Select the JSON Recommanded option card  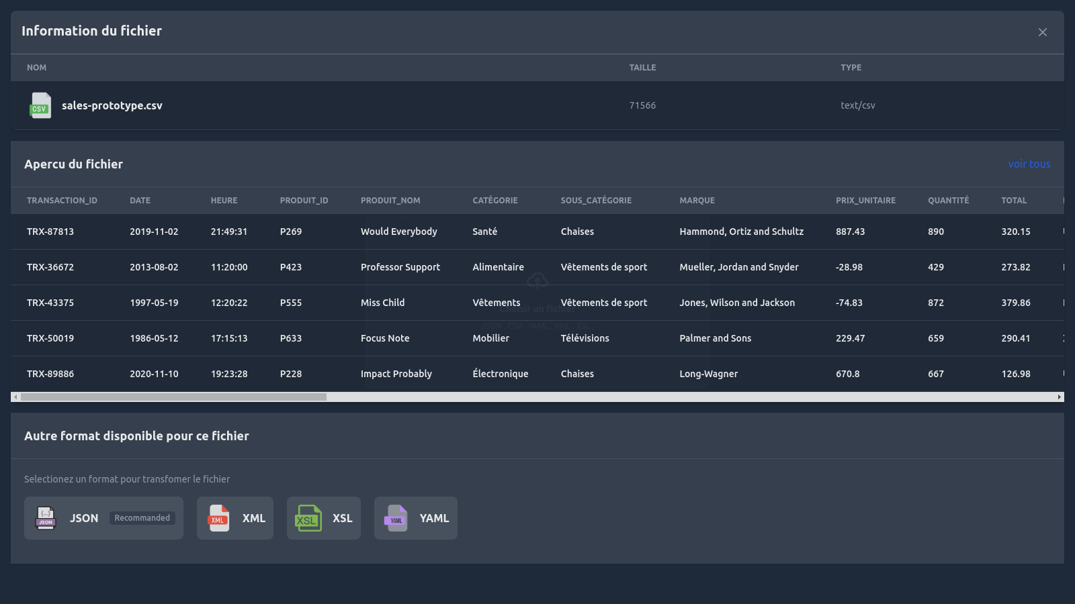tap(103, 518)
